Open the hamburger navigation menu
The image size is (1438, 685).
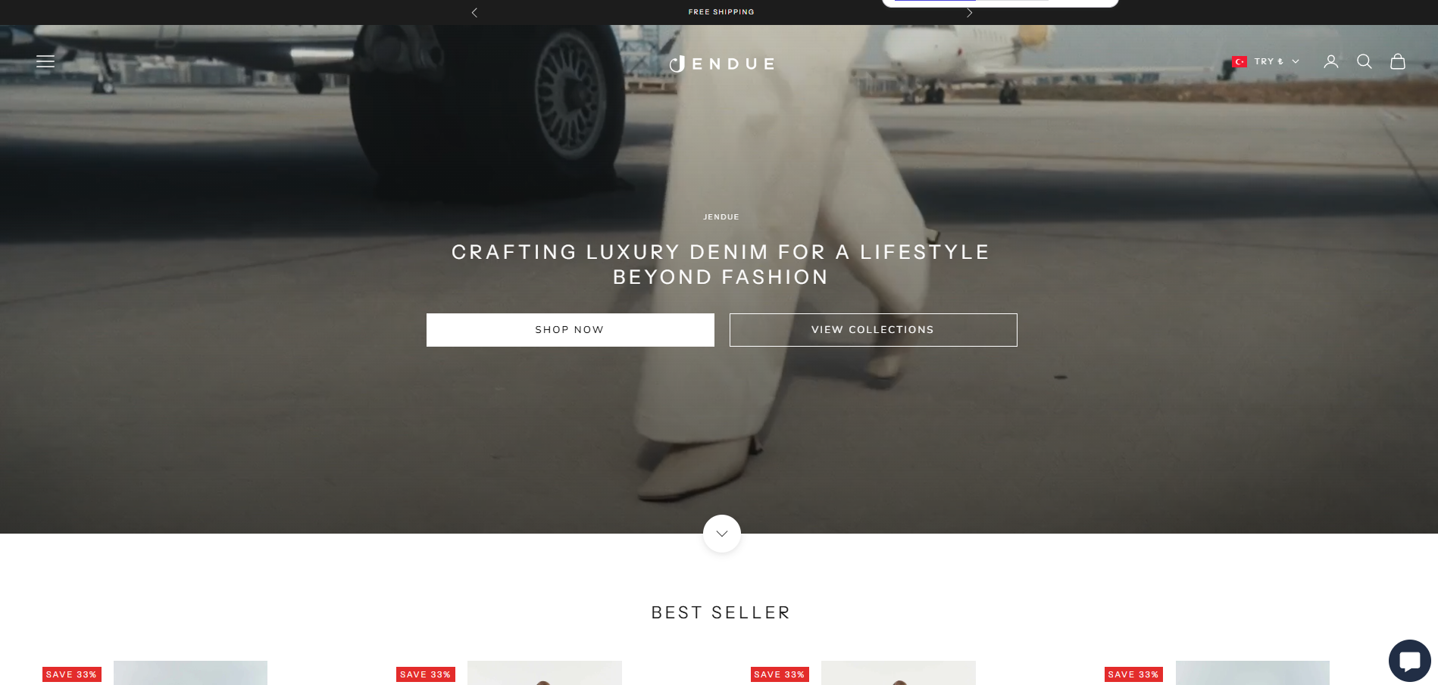(x=45, y=61)
